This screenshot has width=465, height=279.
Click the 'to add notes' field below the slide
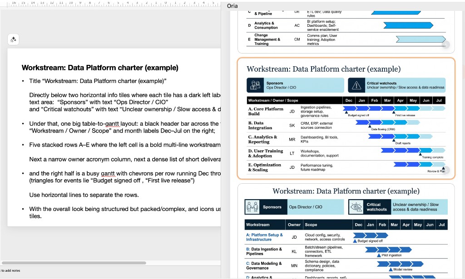coord(10,270)
